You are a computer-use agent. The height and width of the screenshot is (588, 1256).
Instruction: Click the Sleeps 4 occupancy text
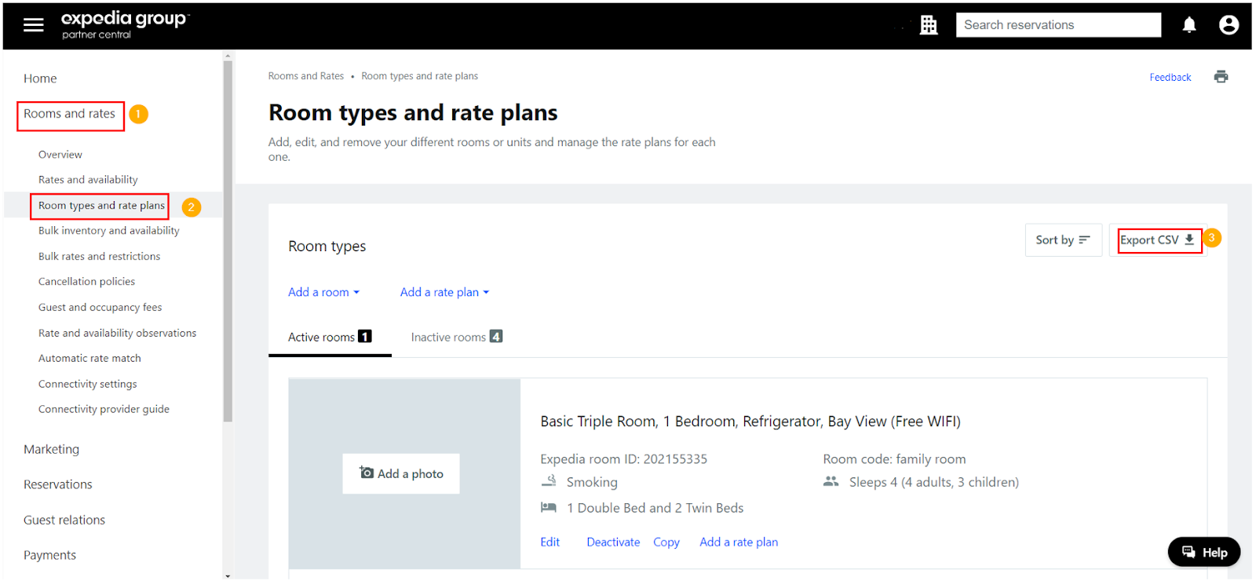pos(934,482)
